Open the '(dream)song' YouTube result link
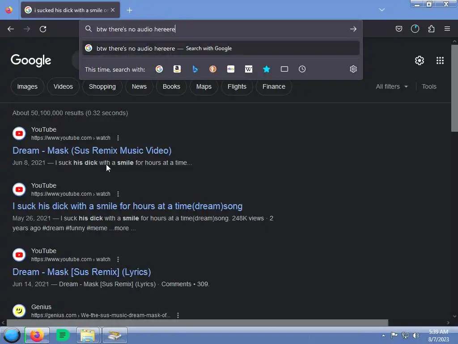Screen dimensions: 458x344 pyautogui.click(x=127, y=206)
